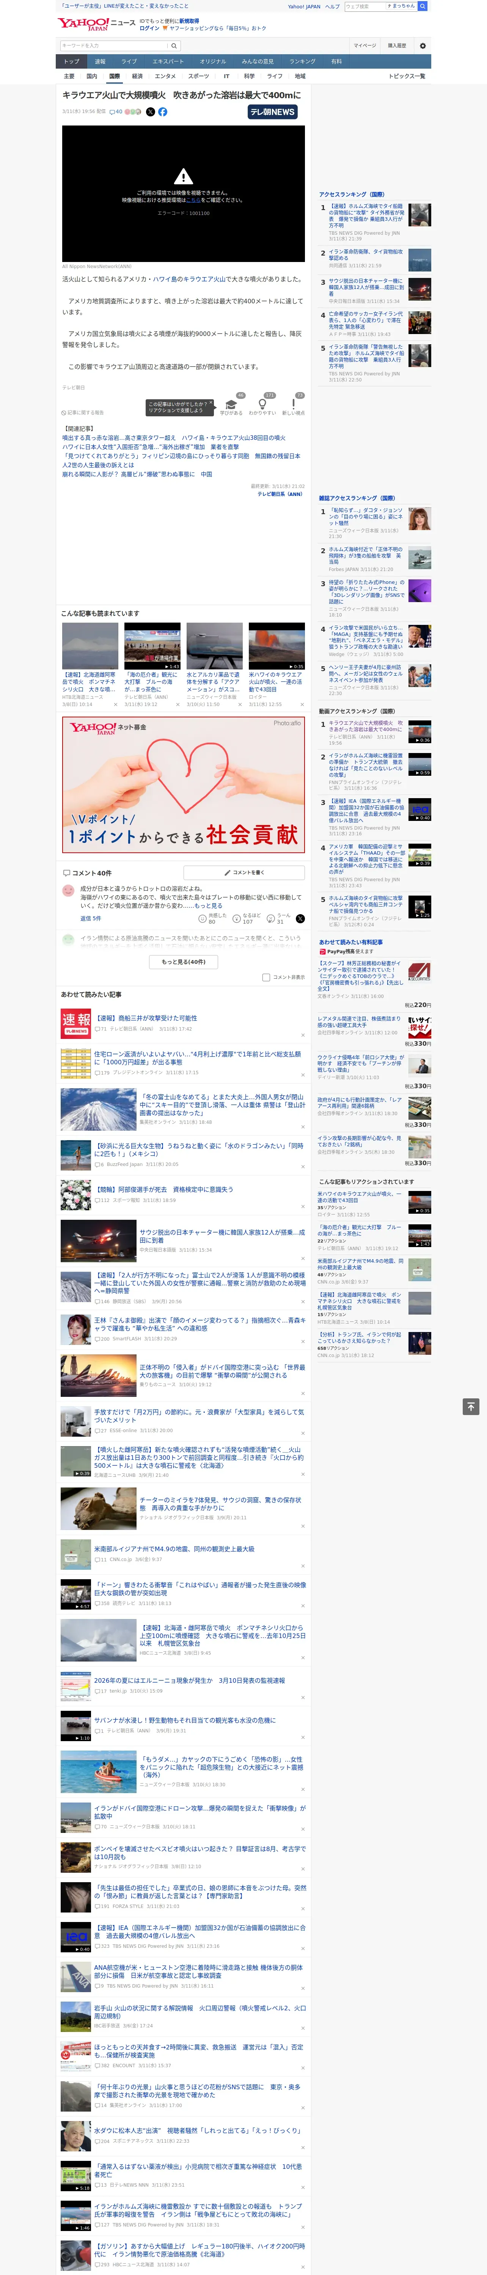Click the back-to-top arrow button
Image resolution: width=487 pixels, height=2275 pixels.
pyautogui.click(x=471, y=1407)
